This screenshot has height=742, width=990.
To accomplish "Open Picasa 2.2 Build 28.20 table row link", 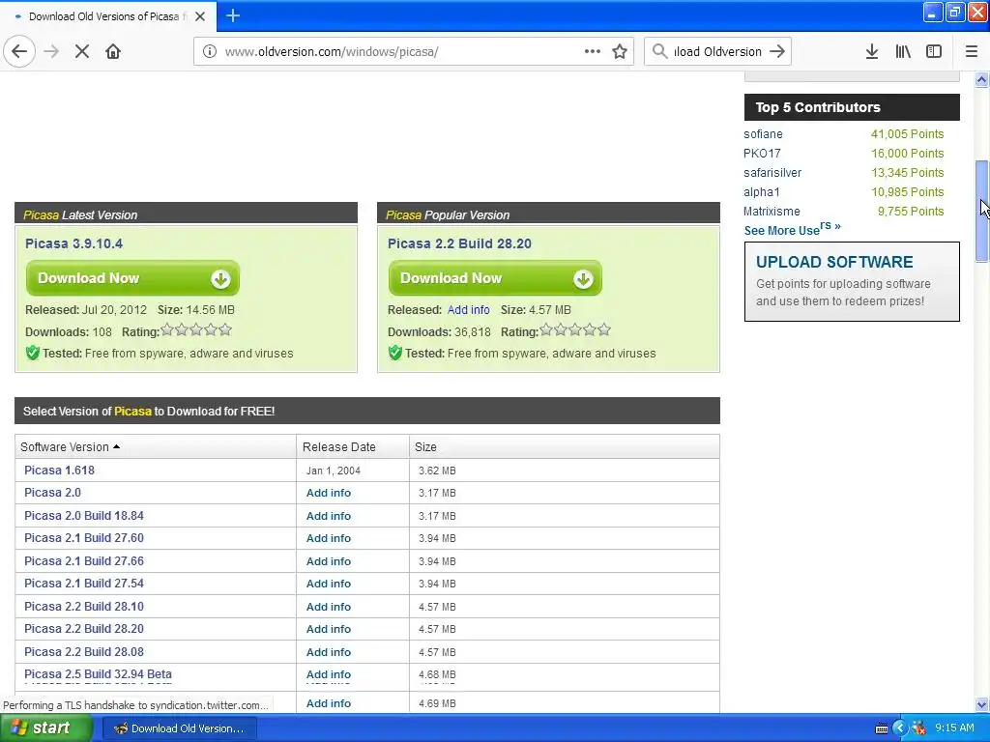I will [84, 628].
